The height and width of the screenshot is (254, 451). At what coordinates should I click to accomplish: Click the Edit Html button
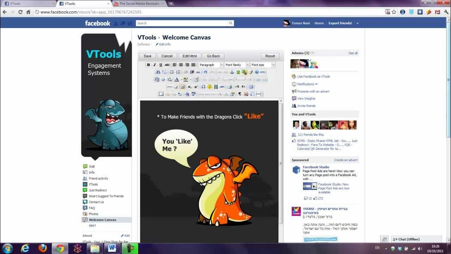coord(190,56)
